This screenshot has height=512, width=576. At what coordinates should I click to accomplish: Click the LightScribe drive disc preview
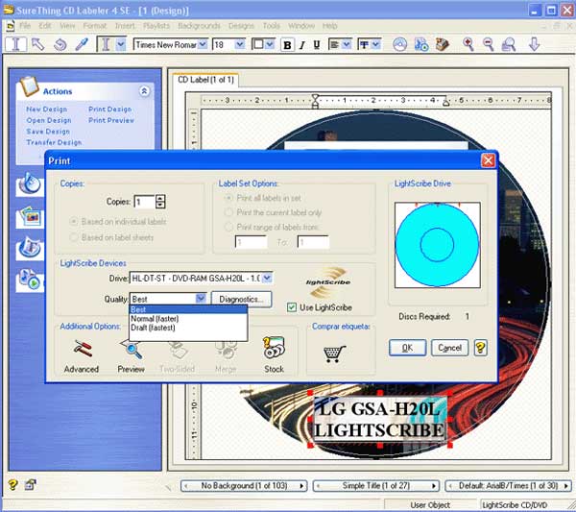[437, 244]
